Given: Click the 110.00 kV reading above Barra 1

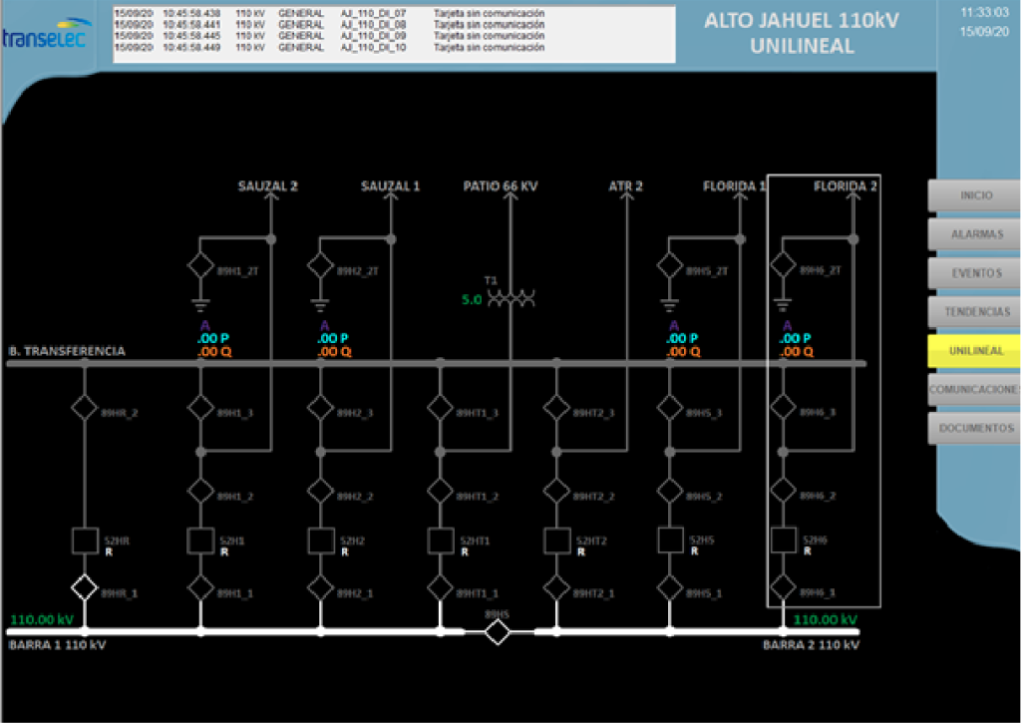Looking at the screenshot, I should pyautogui.click(x=42, y=619).
